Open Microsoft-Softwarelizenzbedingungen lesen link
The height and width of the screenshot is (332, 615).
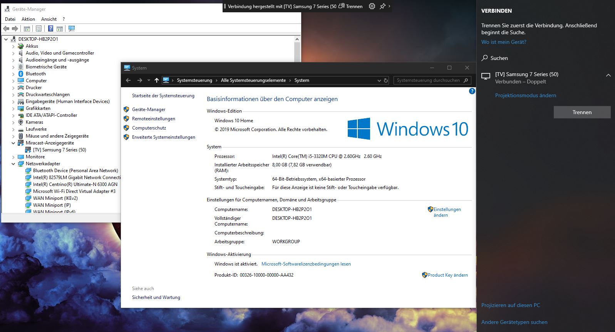(306, 264)
